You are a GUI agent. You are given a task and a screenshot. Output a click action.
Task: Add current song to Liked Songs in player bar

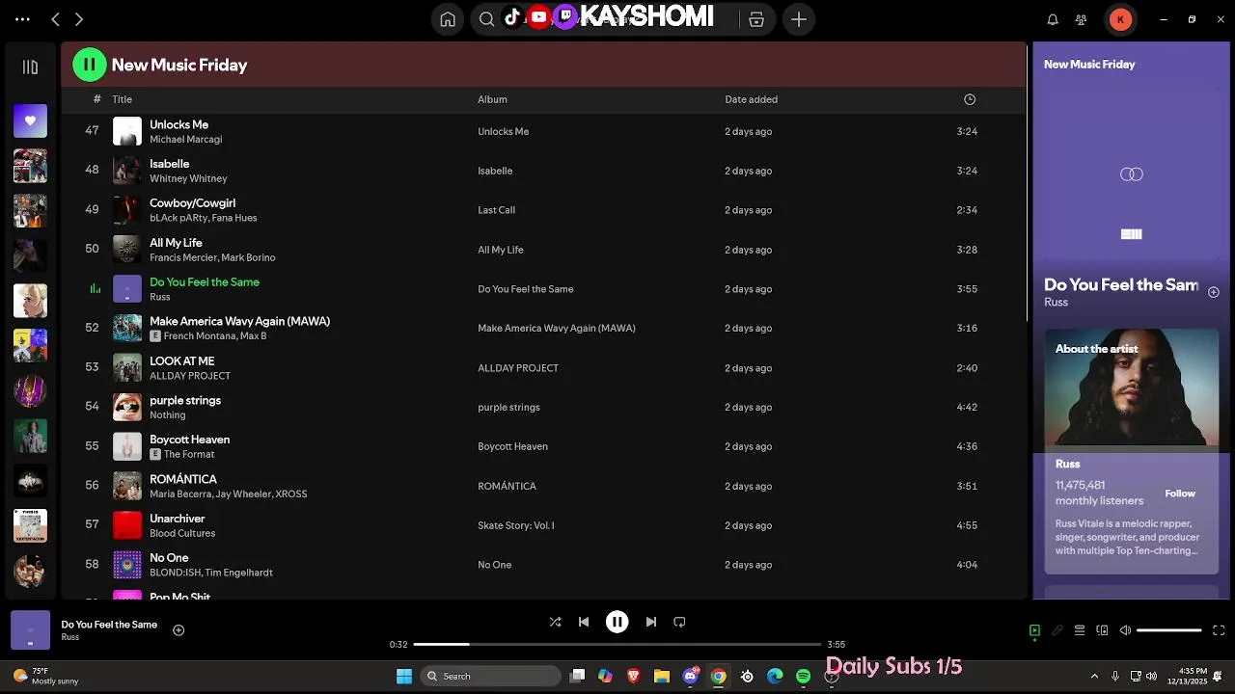point(178,630)
